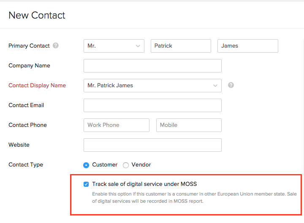
Task: Click the help icon beside Primary Contact
Action: tap(56, 46)
